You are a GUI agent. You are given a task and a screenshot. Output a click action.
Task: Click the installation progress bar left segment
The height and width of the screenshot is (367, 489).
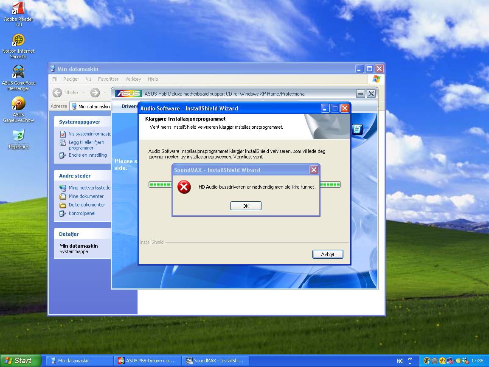tap(160, 185)
